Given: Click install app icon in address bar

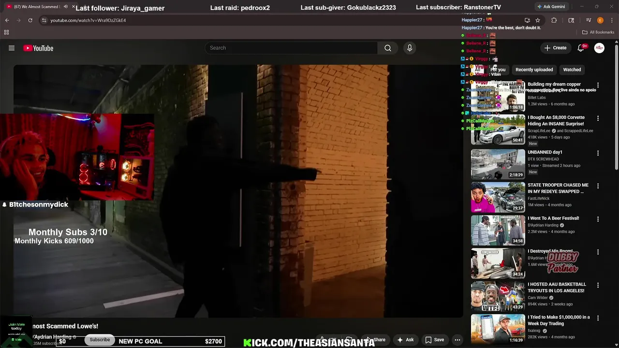Looking at the screenshot, I should click(x=527, y=20).
